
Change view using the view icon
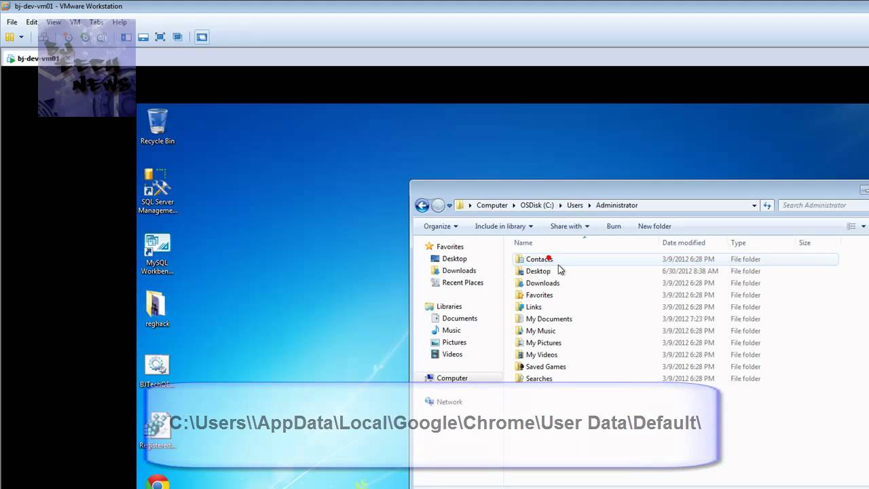point(851,226)
